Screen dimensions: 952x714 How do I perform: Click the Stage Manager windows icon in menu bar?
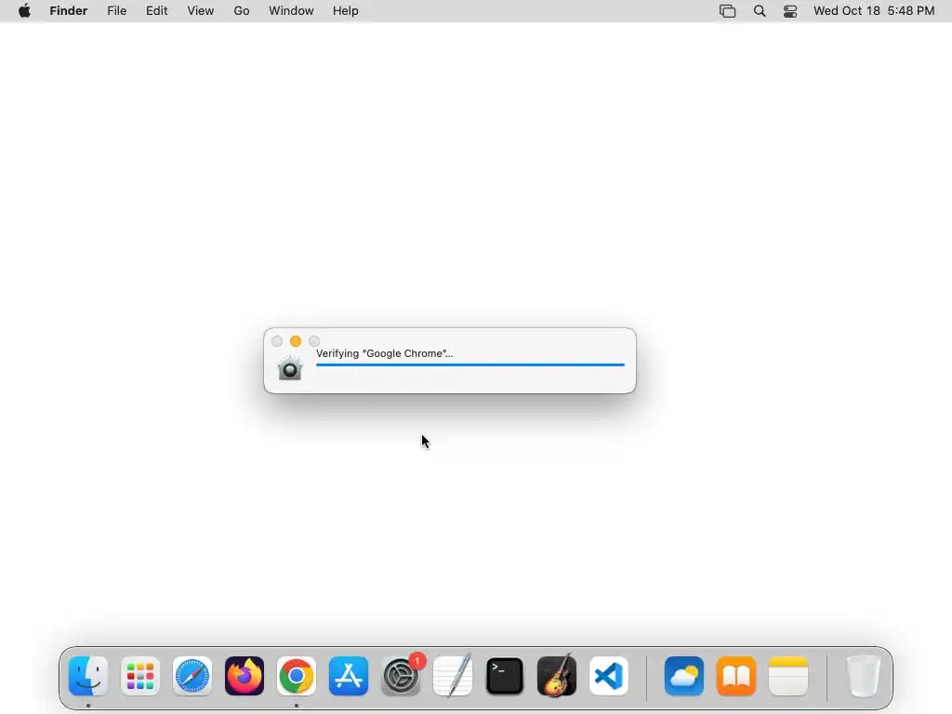click(727, 11)
